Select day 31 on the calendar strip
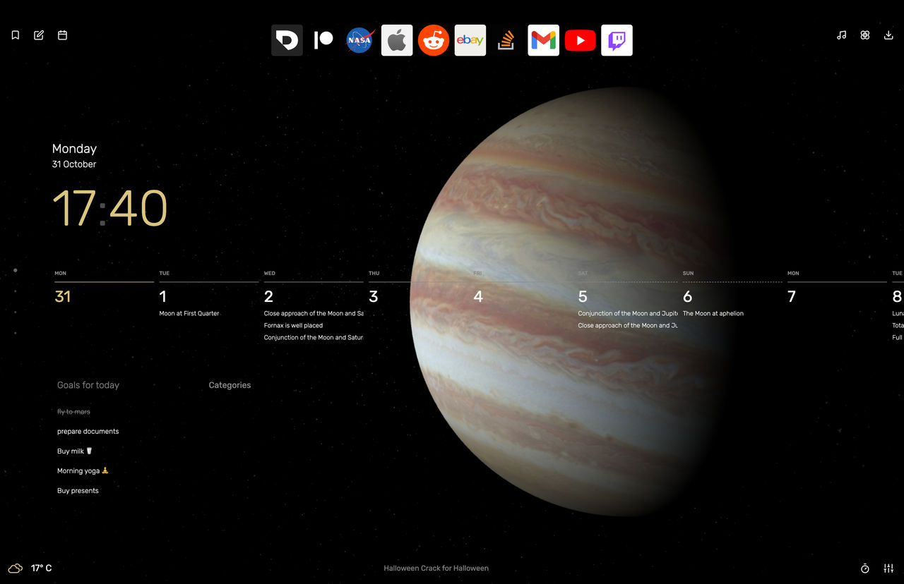Screen dimensions: 904x584 pos(63,296)
